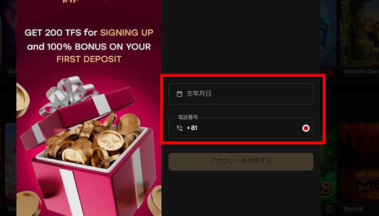Viewport: 379px width, 216px height.
Task: Click the FIRST DEPOSIT promo text
Action: [x=89, y=59]
